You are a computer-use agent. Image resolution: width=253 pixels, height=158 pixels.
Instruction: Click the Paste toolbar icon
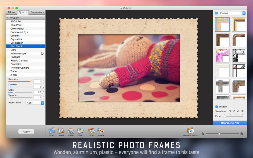click(x=61, y=131)
